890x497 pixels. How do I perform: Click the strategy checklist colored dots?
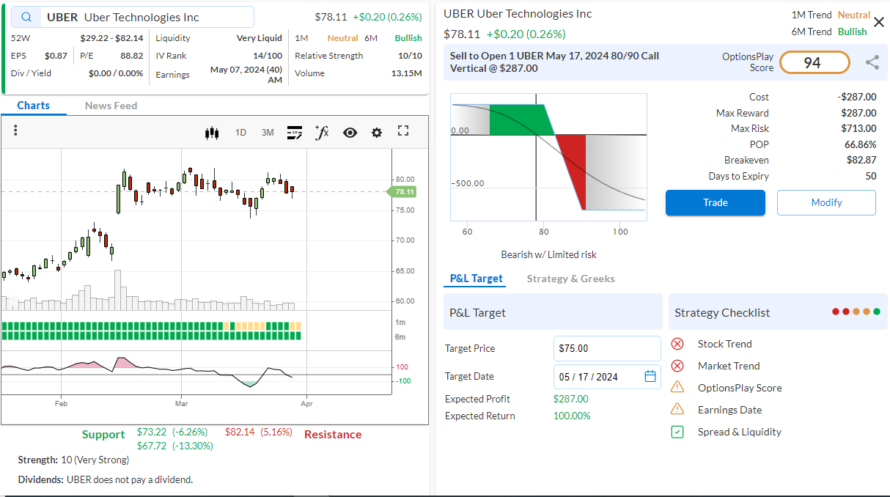point(856,312)
